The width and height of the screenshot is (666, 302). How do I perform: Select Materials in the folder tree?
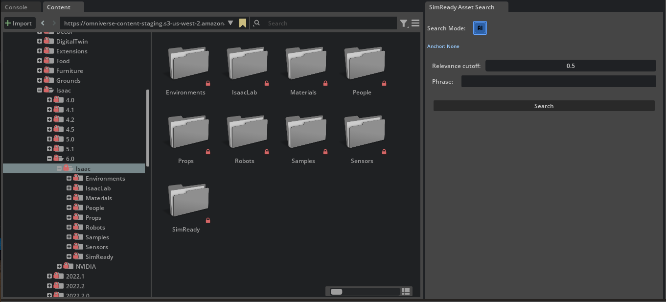99,198
